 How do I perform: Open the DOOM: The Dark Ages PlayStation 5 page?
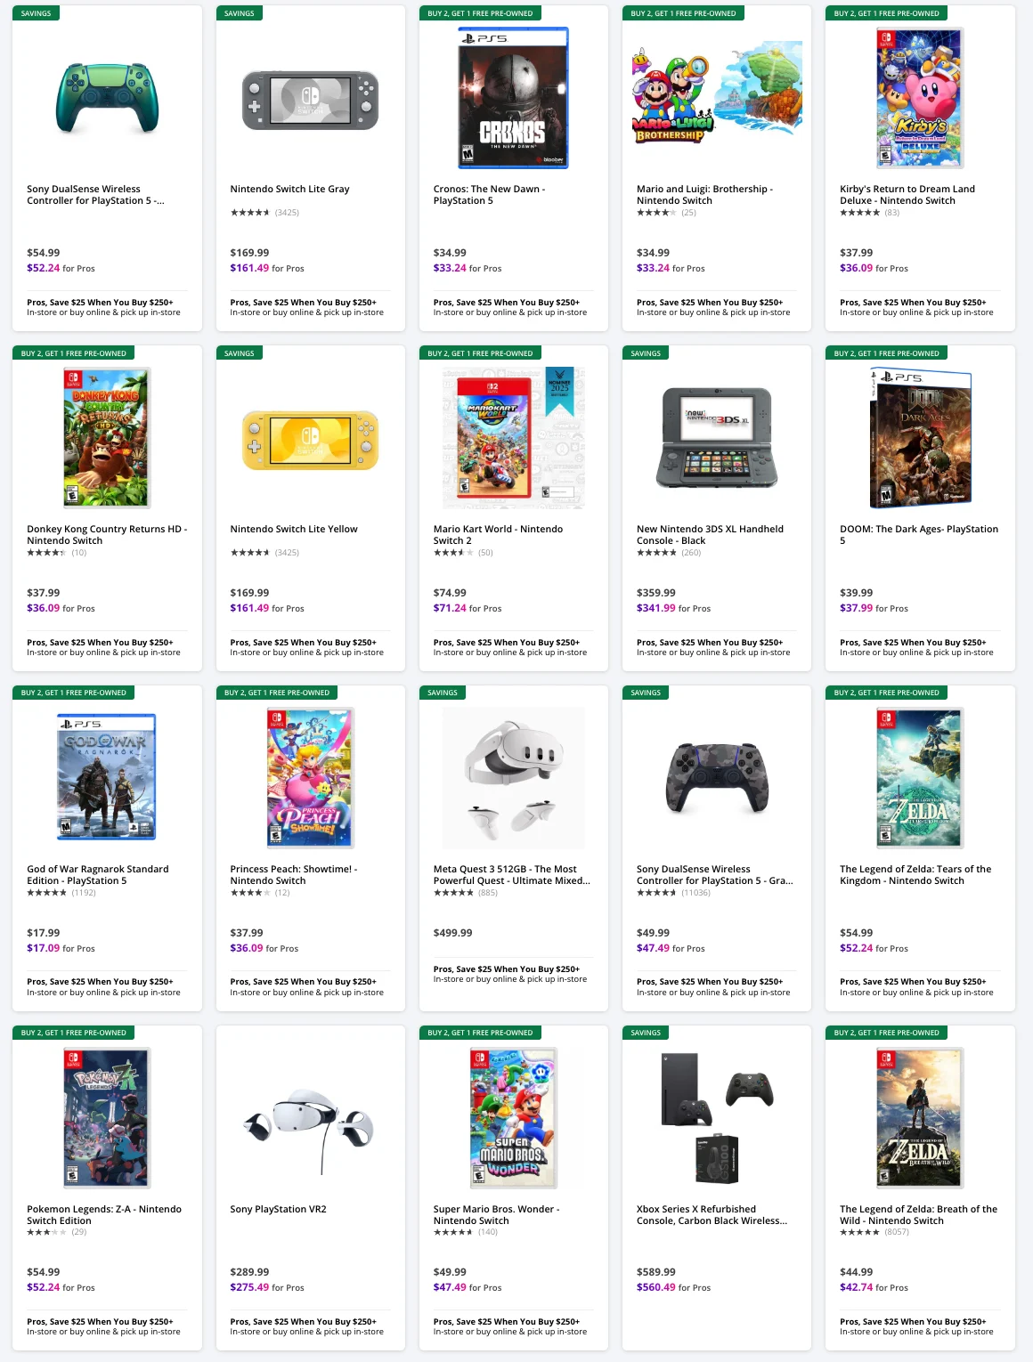918,534
